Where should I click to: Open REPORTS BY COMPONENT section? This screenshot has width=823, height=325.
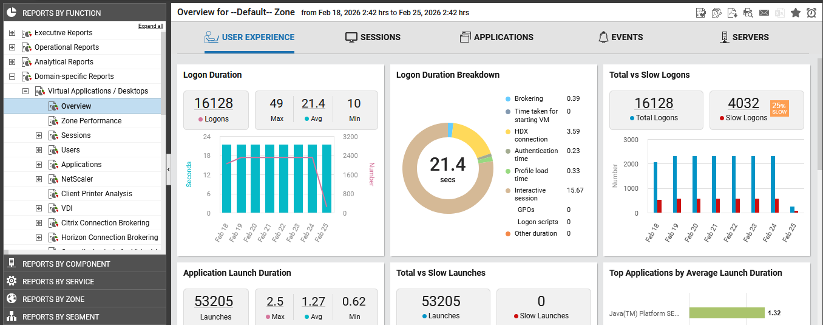pos(66,264)
